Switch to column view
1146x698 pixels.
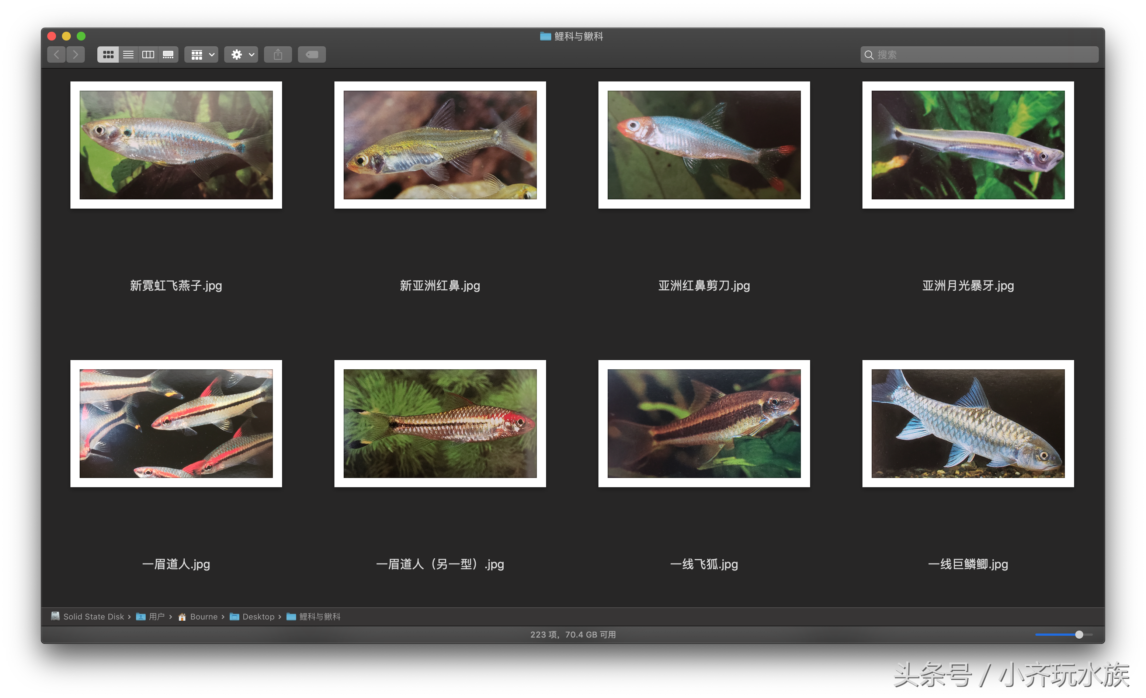click(x=148, y=55)
